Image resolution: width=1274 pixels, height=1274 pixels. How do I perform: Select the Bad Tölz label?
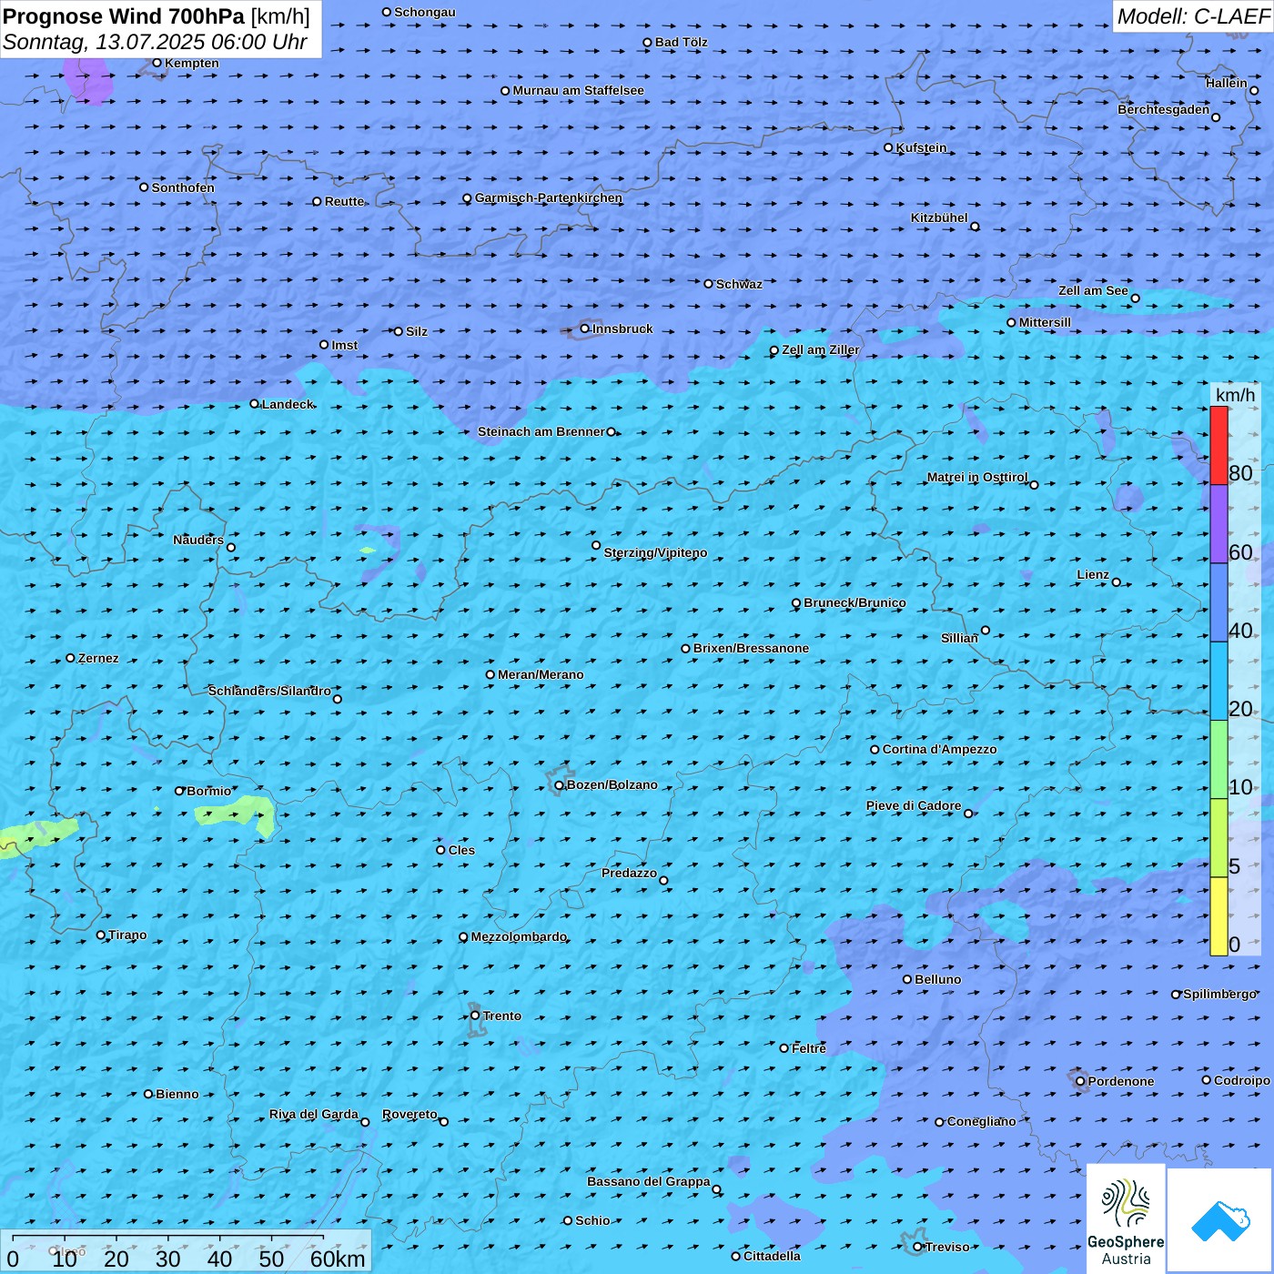point(682,42)
